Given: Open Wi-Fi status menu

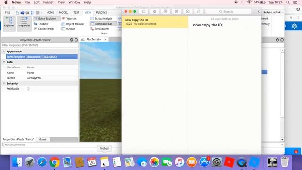Looking at the screenshot, I should 249,2.
